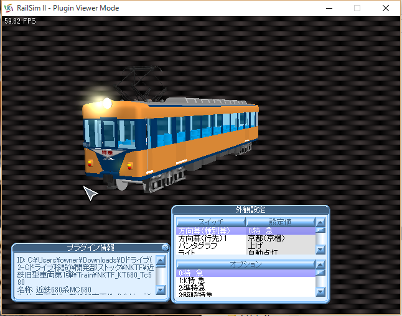This screenshot has width=402, height=316.
Task: Click scroll-down arrow beside オプション list
Action: click(320, 292)
